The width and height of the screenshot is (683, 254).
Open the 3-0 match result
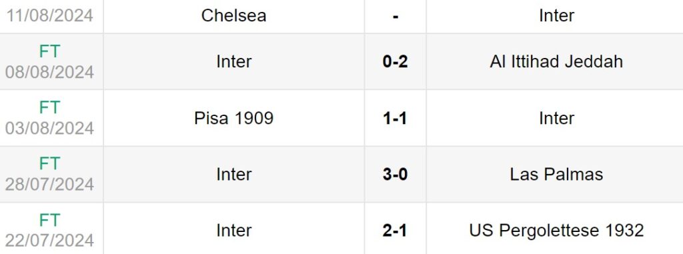(x=395, y=174)
